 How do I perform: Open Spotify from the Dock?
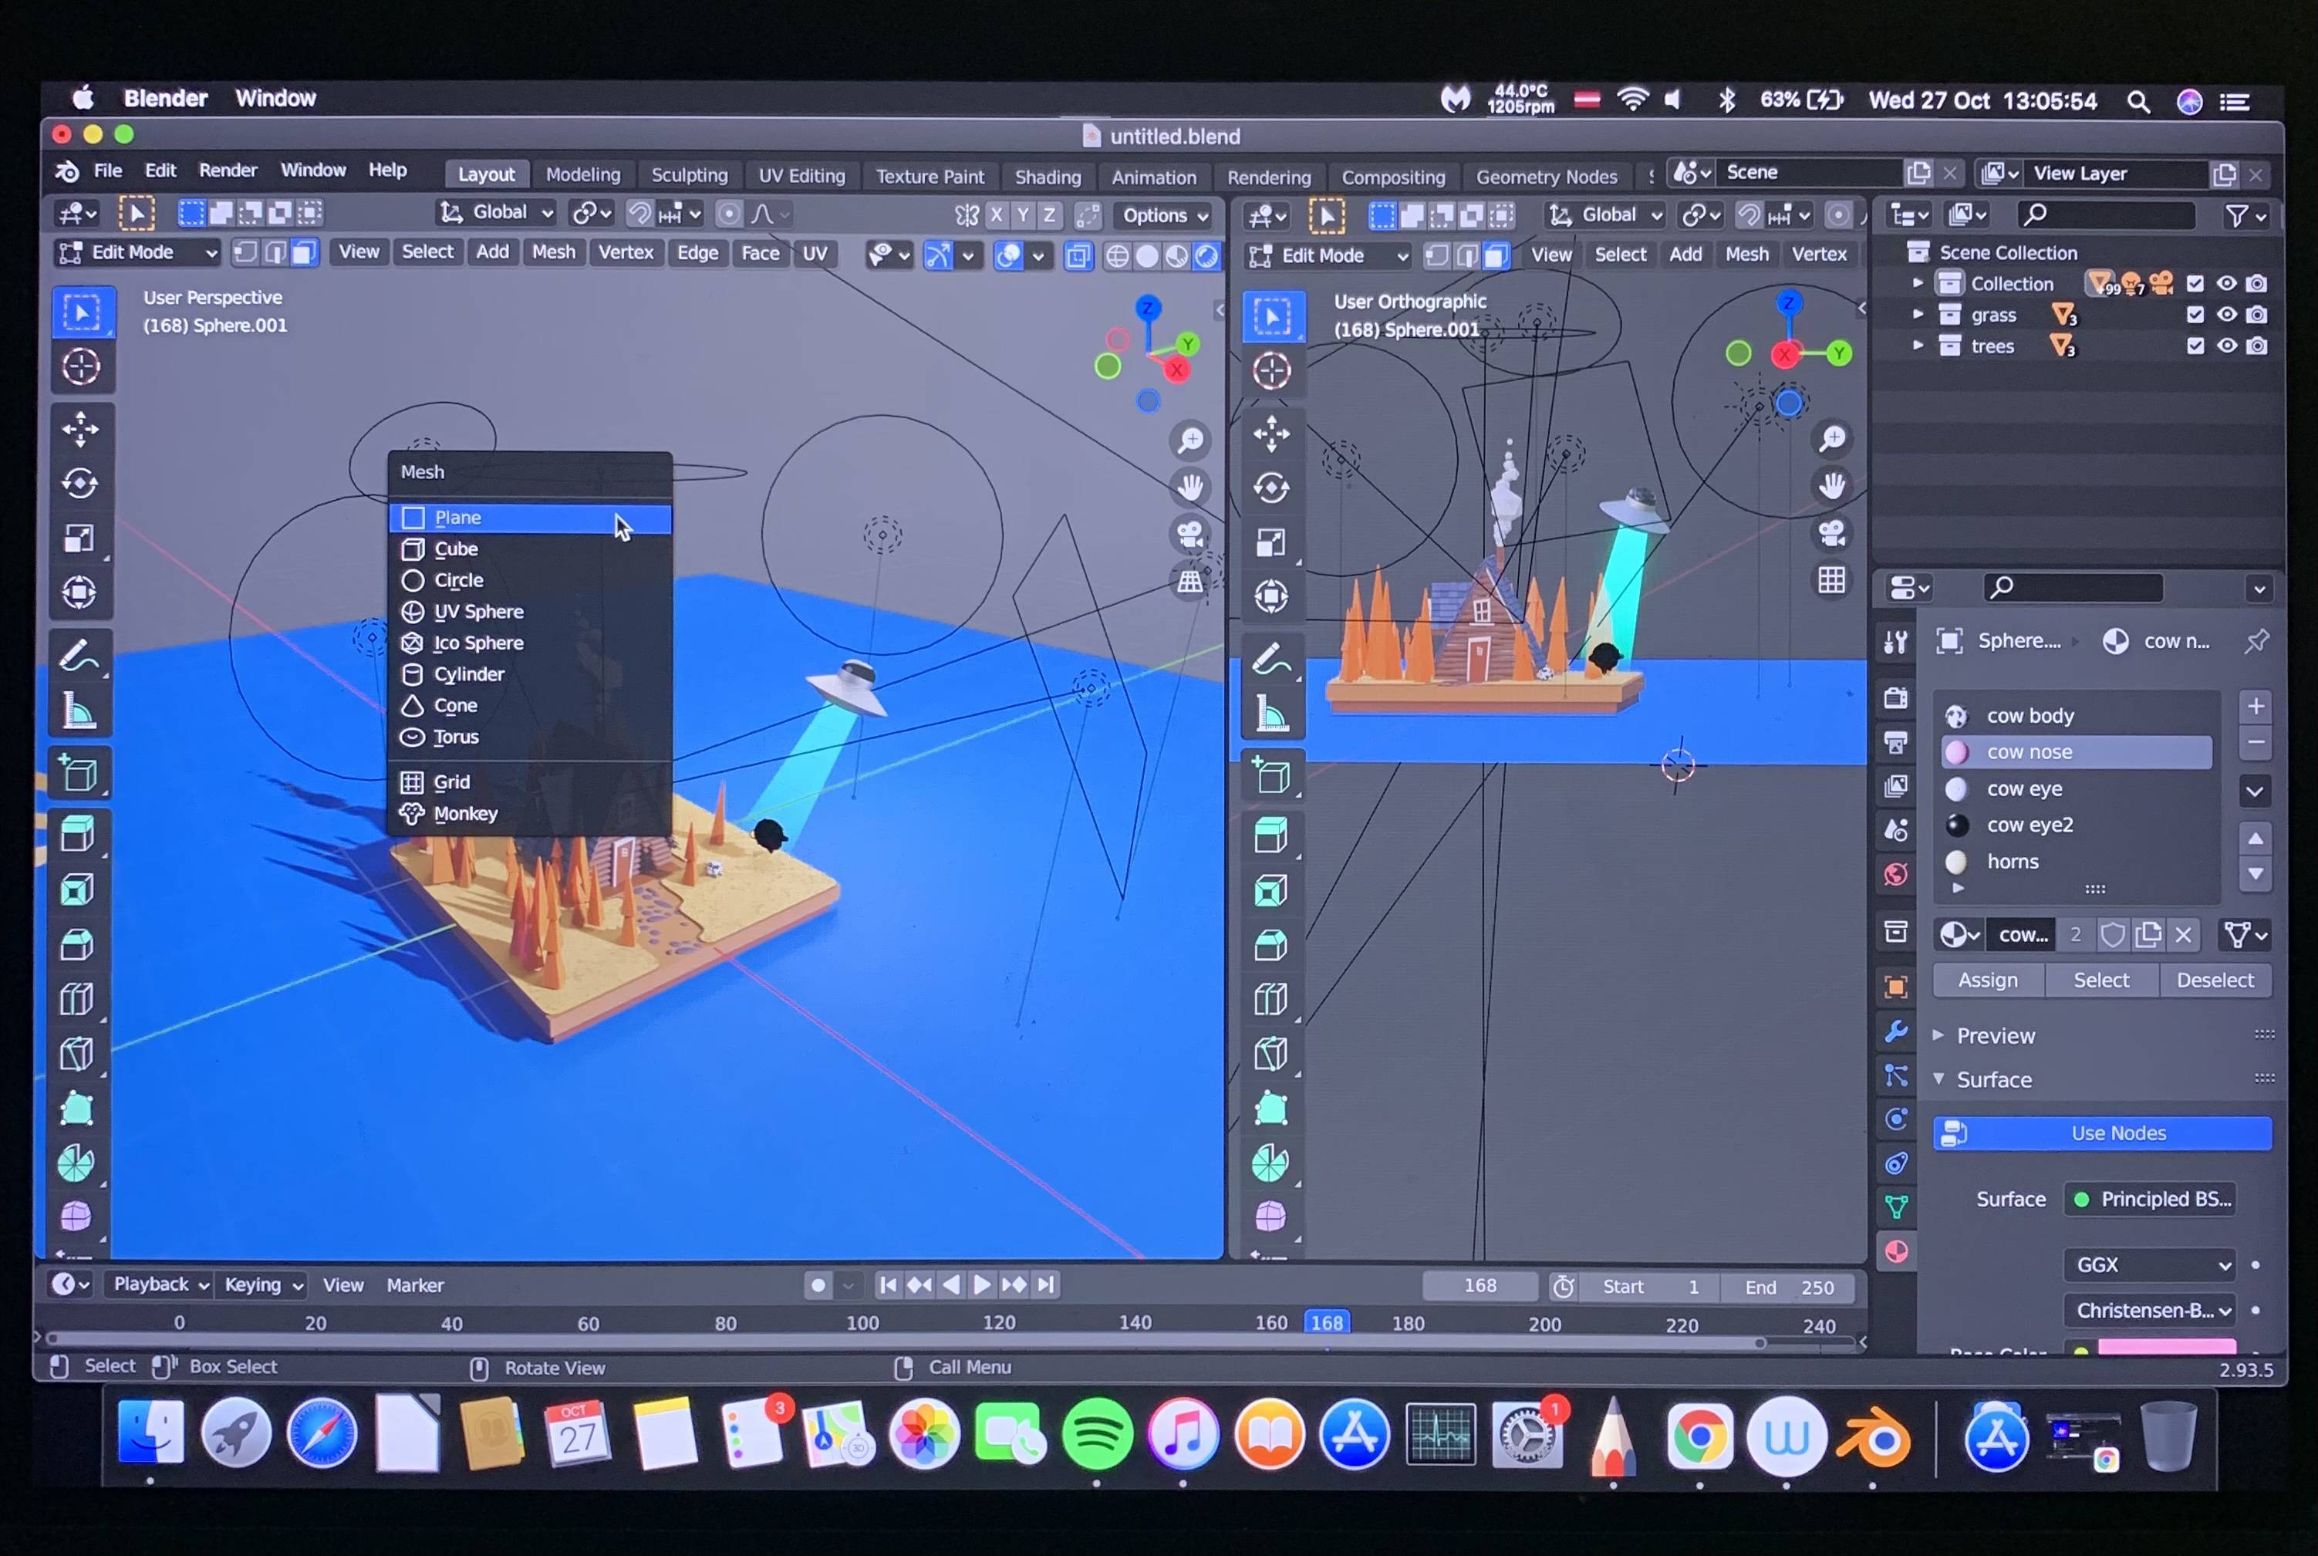[x=1096, y=1435]
